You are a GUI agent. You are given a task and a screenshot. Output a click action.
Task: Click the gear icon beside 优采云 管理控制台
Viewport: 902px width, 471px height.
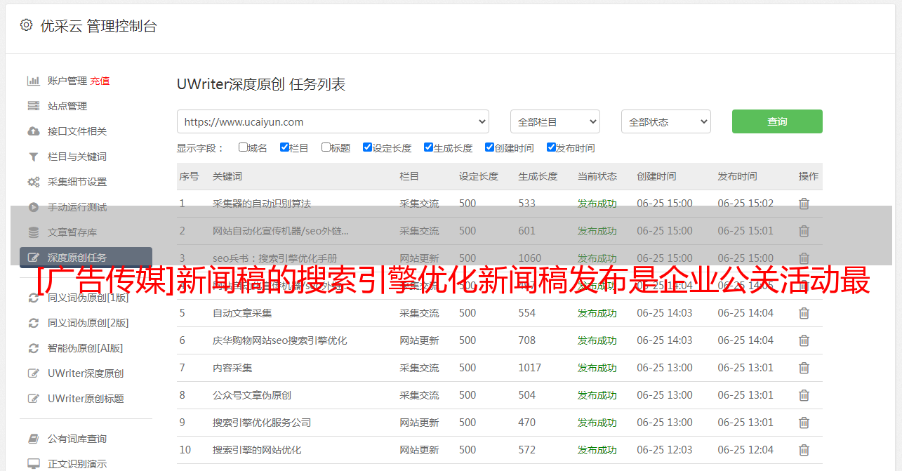click(26, 25)
